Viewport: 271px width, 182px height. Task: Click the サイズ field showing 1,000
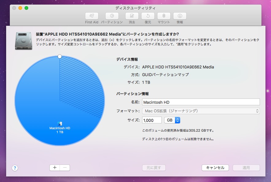pos(152,120)
